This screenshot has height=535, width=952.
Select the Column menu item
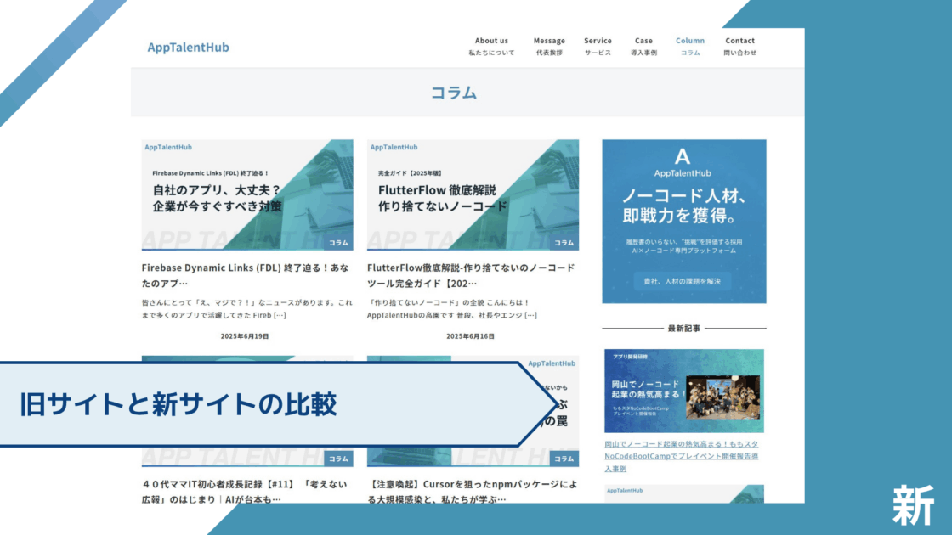point(690,46)
